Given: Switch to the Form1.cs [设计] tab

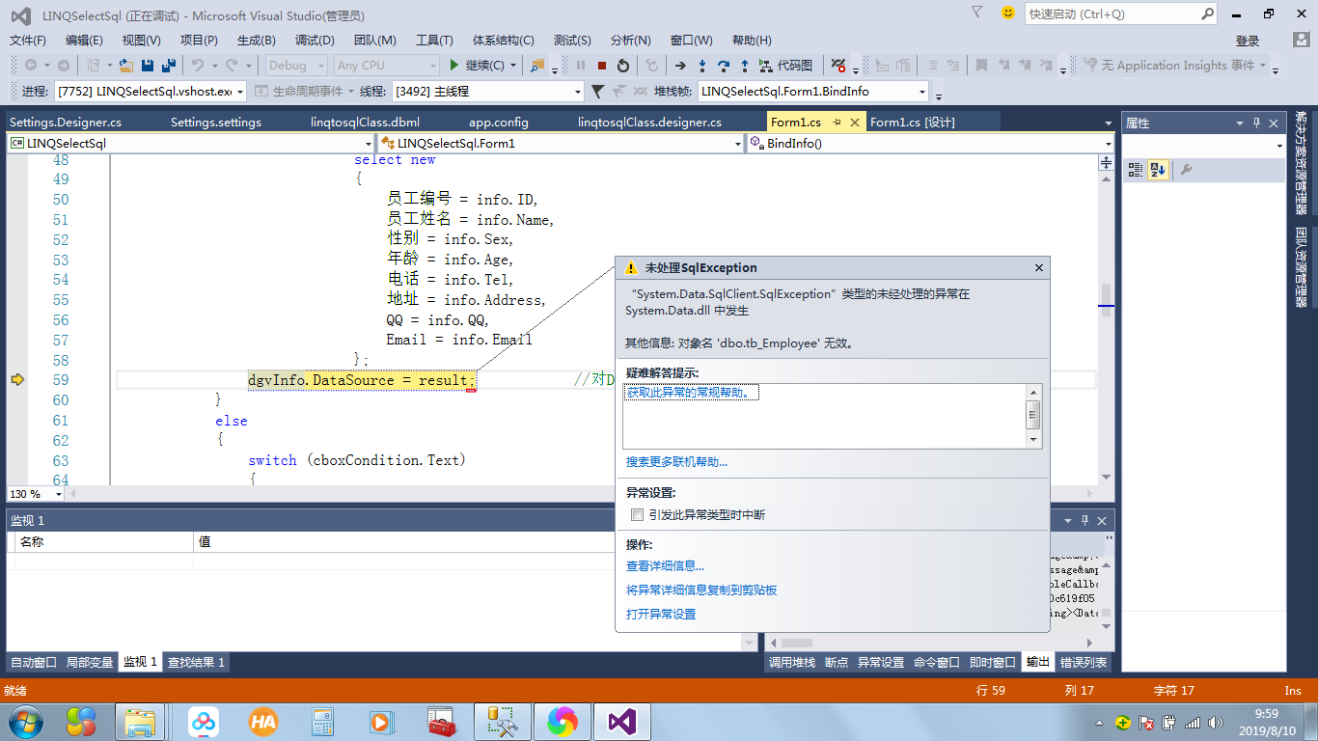Looking at the screenshot, I should click(x=912, y=122).
